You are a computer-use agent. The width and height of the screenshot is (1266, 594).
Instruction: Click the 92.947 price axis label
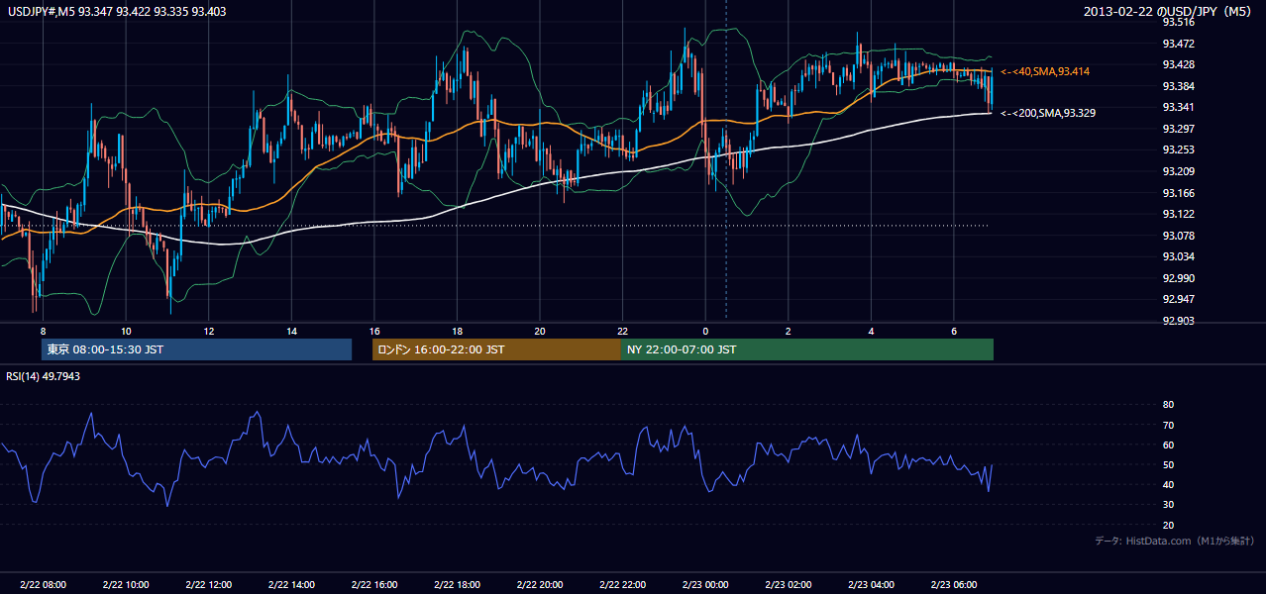[x=1178, y=299]
